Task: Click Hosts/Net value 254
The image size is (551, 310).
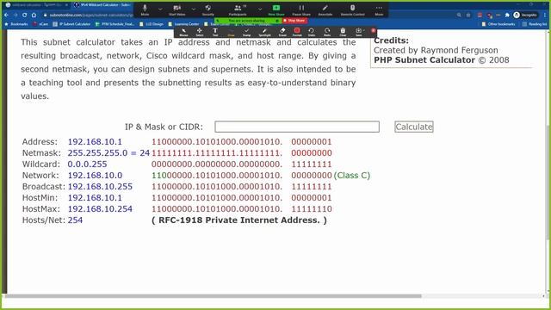Action: tap(75, 220)
